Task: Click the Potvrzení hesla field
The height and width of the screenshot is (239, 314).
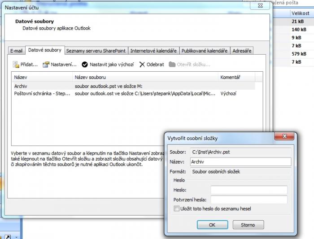Action: [249, 200]
